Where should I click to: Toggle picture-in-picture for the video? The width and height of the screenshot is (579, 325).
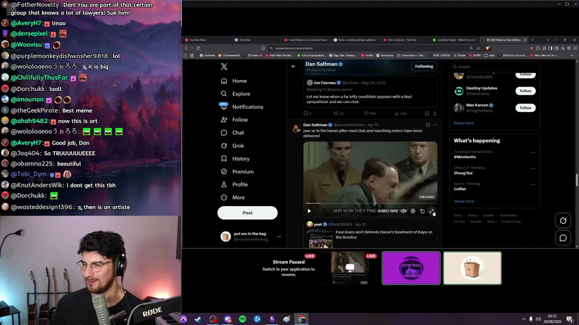click(x=422, y=211)
